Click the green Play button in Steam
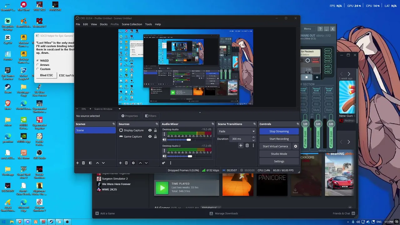The width and height of the screenshot is (400, 225). pos(162,188)
